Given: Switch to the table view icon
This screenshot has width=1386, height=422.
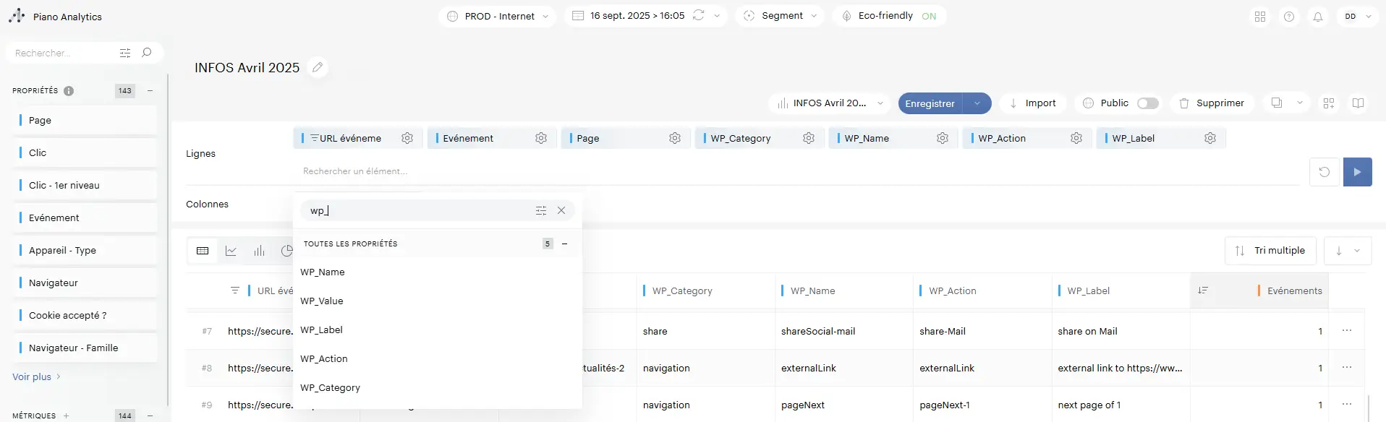Looking at the screenshot, I should 203,251.
